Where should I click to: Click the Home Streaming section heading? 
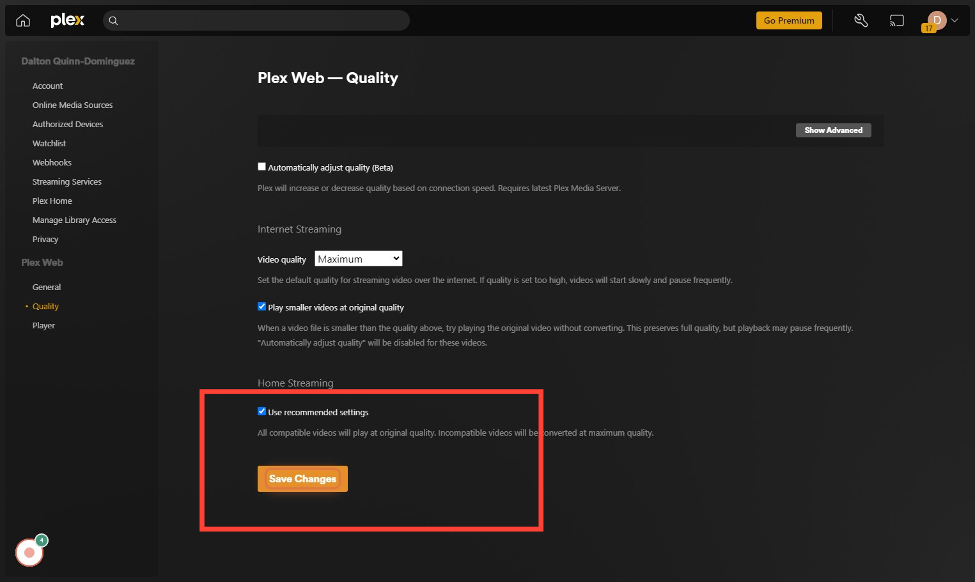pos(295,383)
